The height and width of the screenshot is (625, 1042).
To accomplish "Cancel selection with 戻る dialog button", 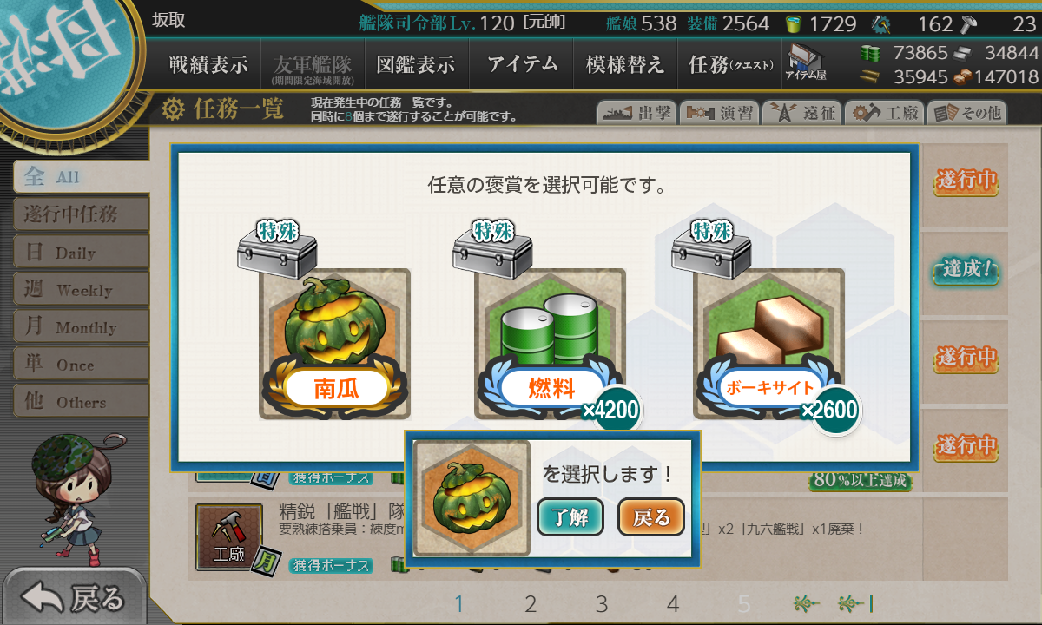I will 651,517.
